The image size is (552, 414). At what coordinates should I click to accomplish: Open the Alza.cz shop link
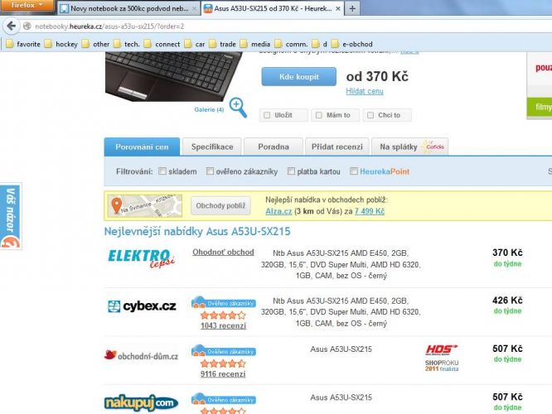click(278, 211)
